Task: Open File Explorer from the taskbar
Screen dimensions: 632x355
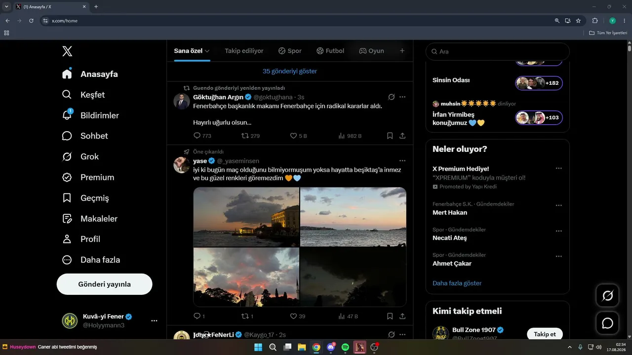Action: coord(302,347)
